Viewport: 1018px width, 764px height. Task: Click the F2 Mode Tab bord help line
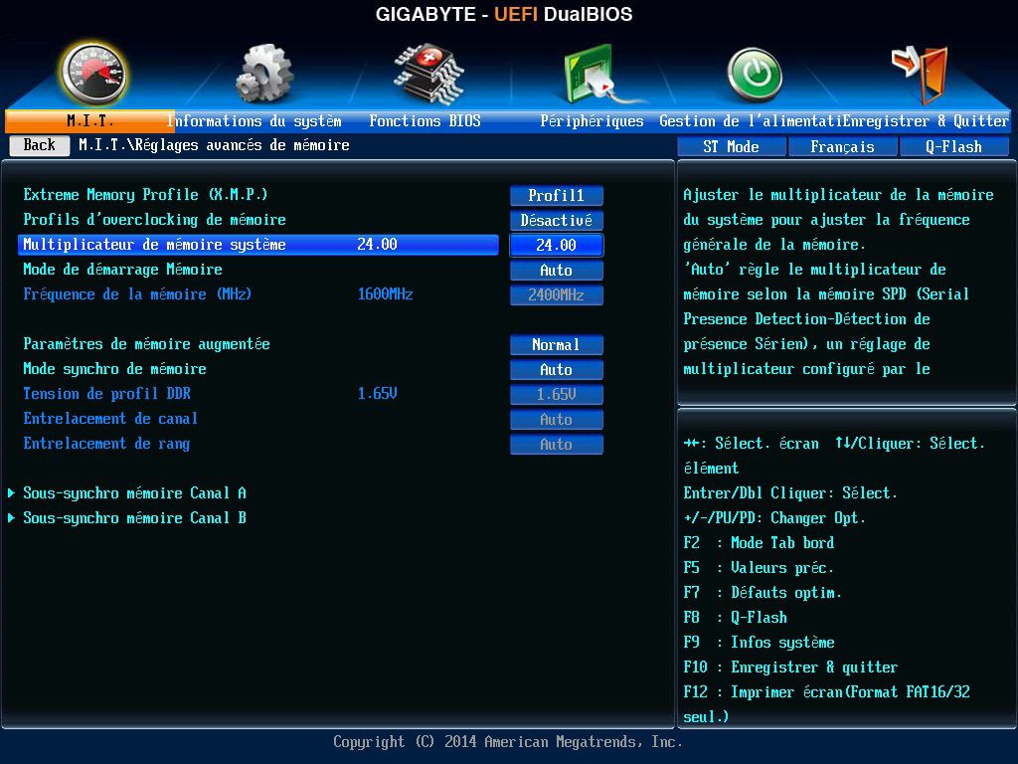tap(759, 543)
